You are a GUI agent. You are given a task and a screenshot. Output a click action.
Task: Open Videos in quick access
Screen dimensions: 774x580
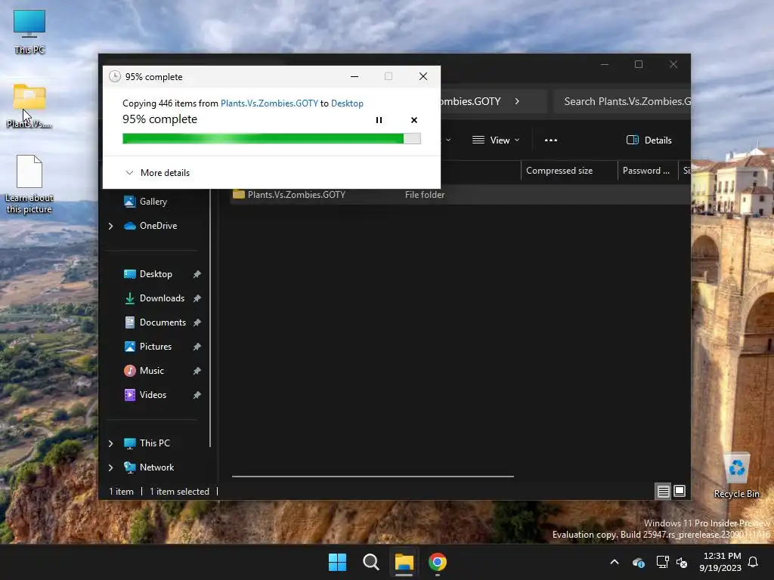pos(153,394)
